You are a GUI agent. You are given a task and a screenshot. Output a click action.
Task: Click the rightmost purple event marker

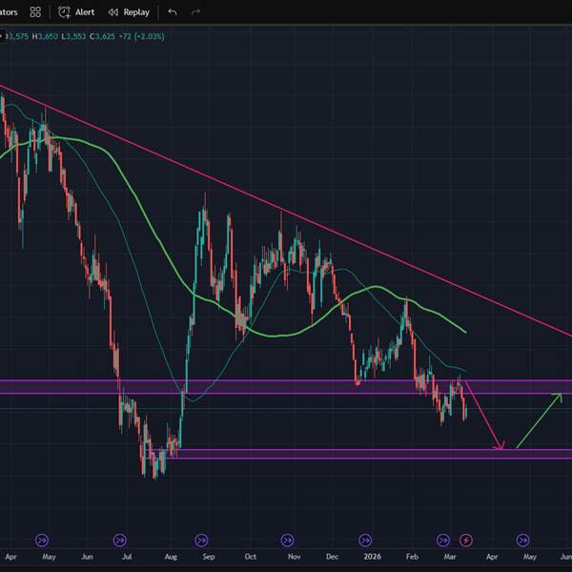[522, 540]
